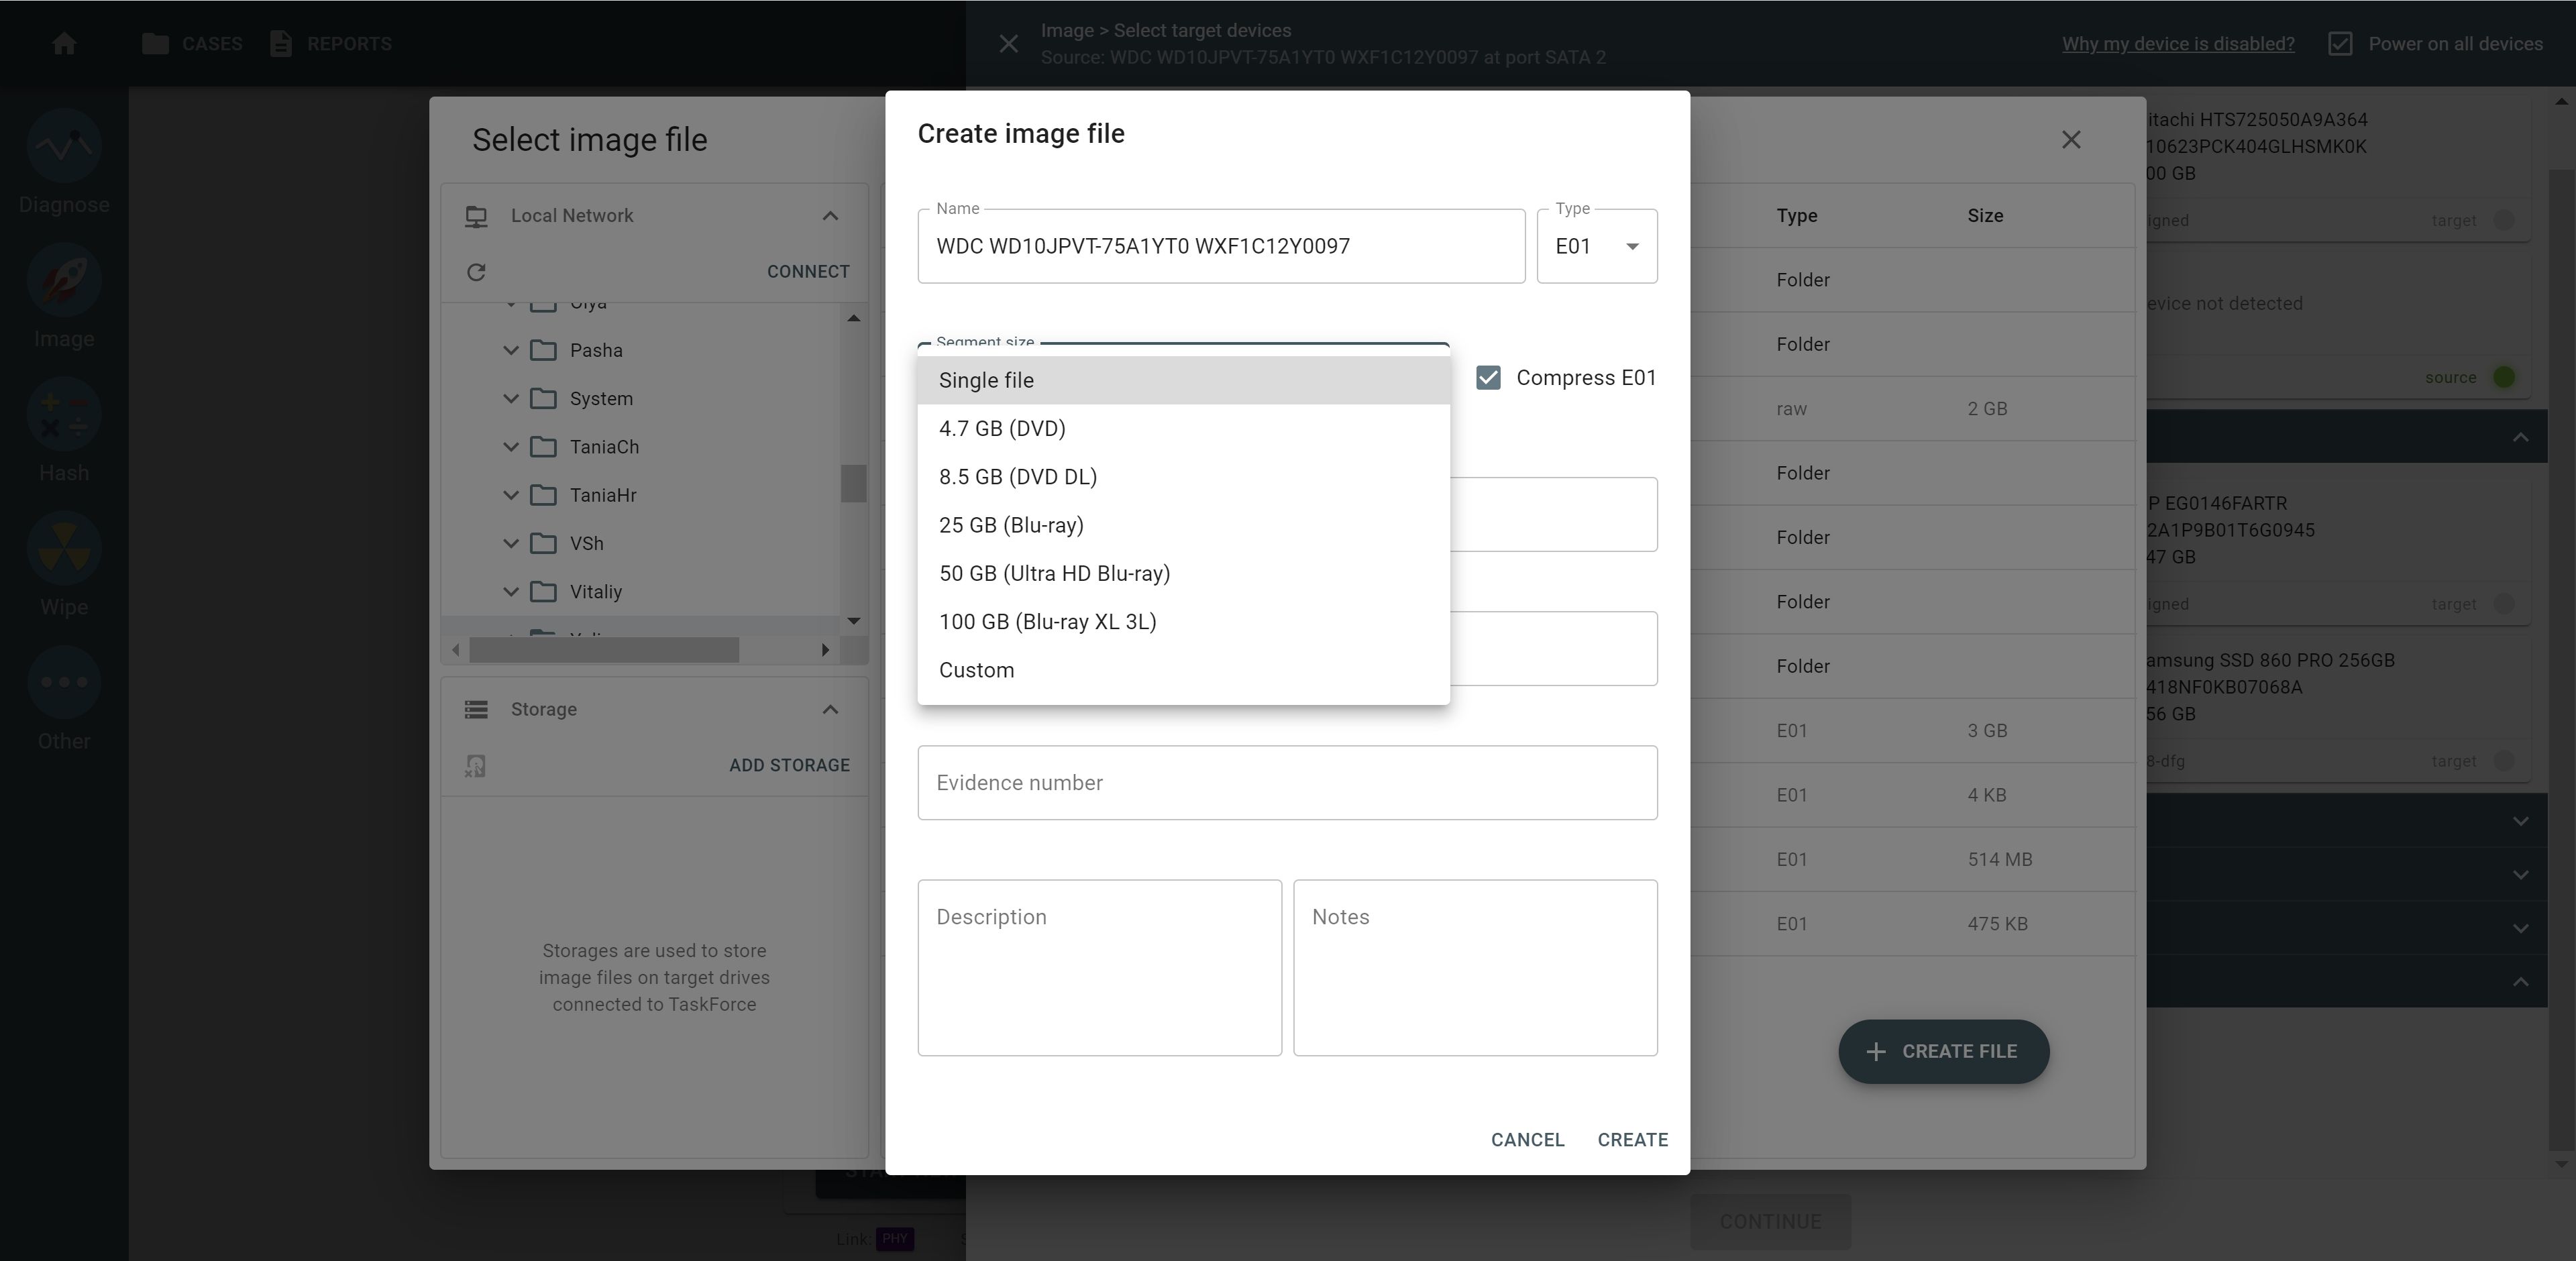
Task: Collapse the Local Network section
Action: point(830,216)
